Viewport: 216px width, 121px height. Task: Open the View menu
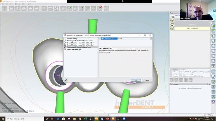tap(11, 4)
